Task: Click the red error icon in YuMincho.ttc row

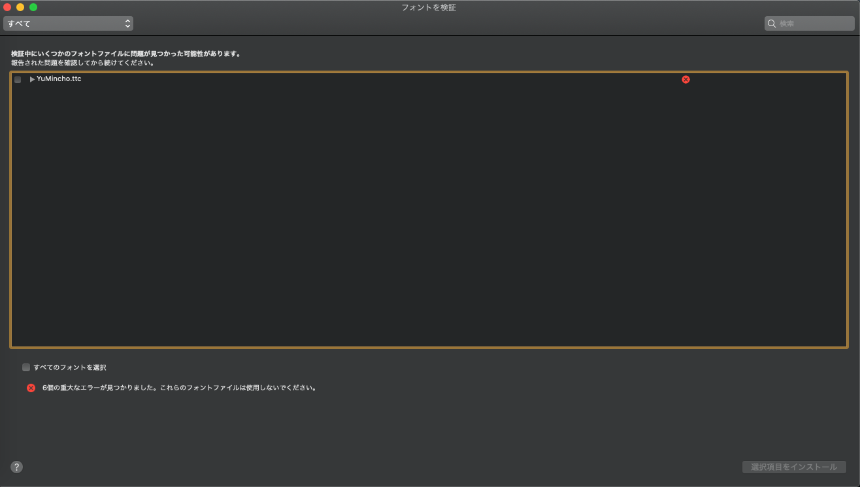Action: (686, 79)
